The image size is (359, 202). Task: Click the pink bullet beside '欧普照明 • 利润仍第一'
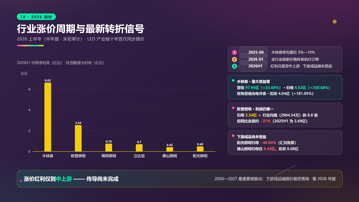pos(233,108)
